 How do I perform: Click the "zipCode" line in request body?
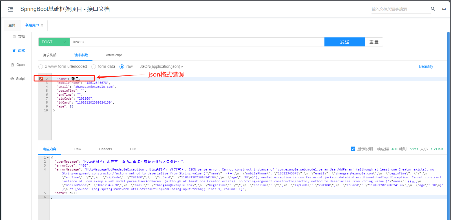(75, 98)
